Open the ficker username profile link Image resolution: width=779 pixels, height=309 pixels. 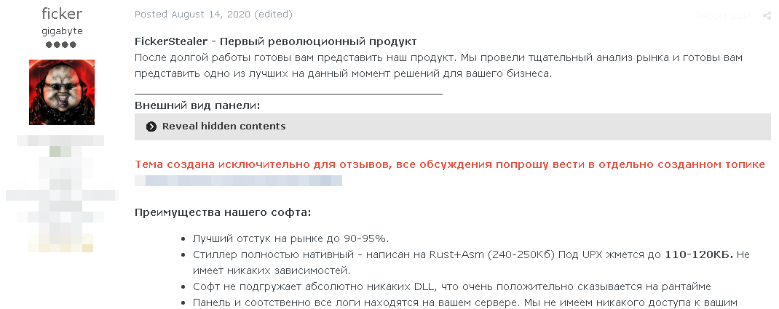(x=62, y=13)
